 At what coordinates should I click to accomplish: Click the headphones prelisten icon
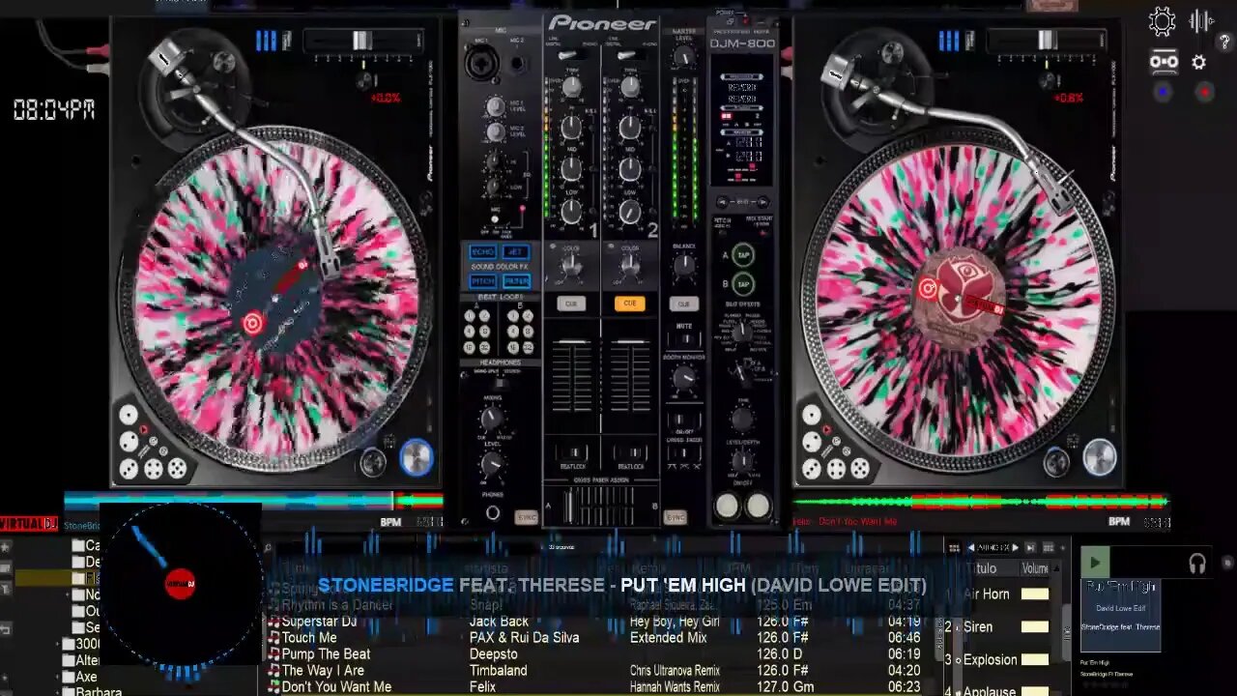point(1197,563)
